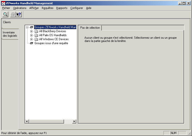Close the ZENworks Handheld Management window
Viewport: 192px width, 136px height.
[188, 3]
